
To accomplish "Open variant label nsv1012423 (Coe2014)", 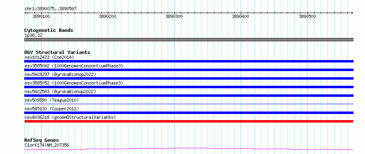I will tap(49, 57).
